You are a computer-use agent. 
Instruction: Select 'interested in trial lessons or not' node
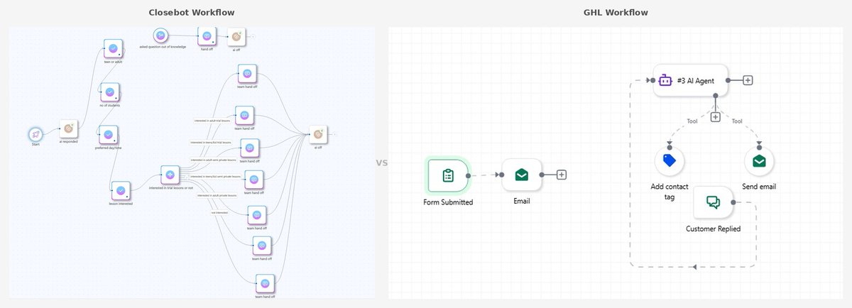tap(170, 175)
